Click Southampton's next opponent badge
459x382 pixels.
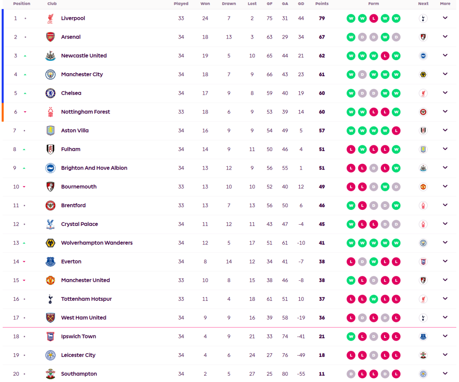point(423,374)
